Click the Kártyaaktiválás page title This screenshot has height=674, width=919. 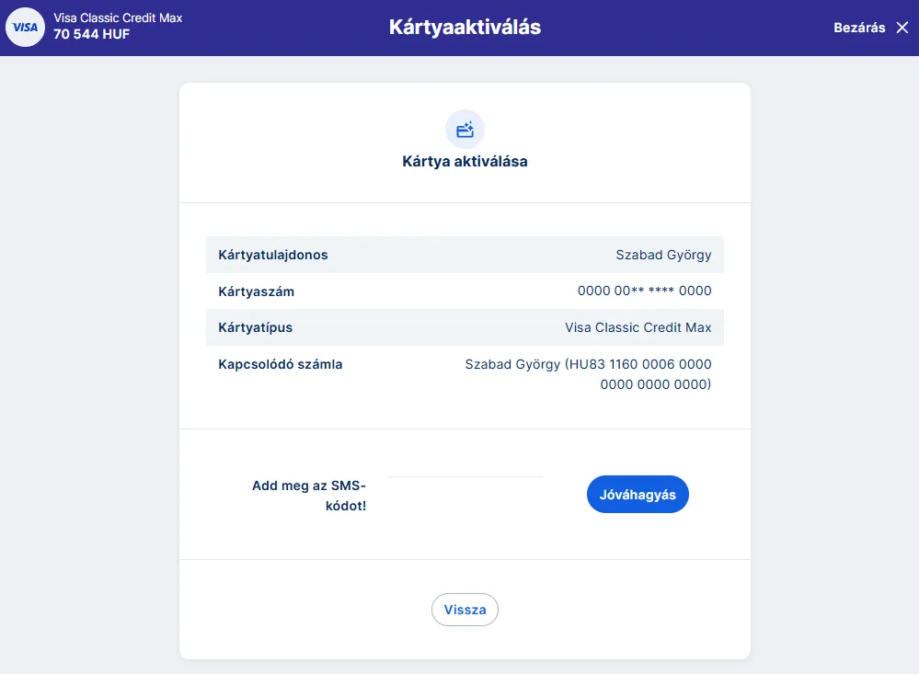click(465, 28)
